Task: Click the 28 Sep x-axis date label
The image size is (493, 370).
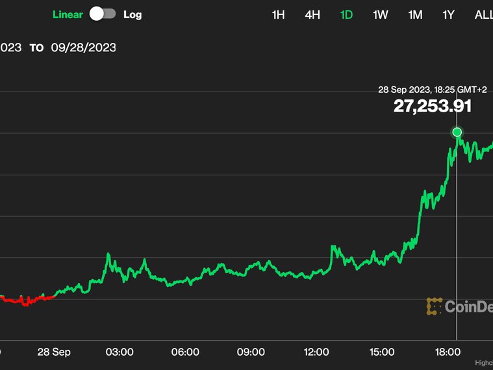Action: point(54,352)
